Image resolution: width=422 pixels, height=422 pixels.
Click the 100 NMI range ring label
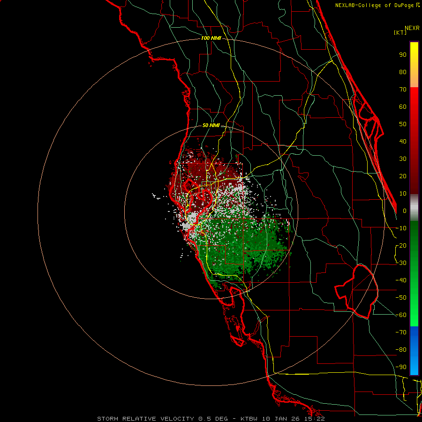211,38
